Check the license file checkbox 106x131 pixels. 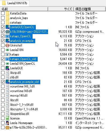tap(3, 118)
